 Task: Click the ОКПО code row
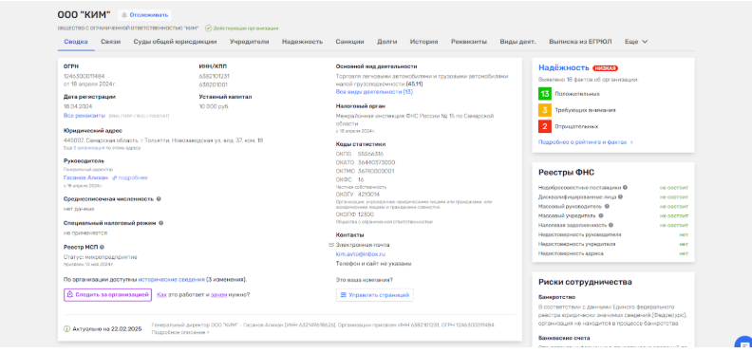(360, 154)
